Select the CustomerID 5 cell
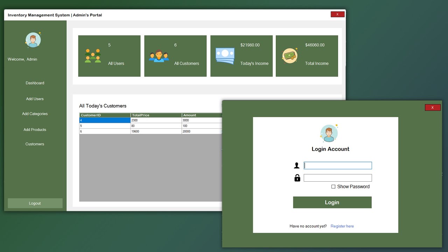 point(105,126)
